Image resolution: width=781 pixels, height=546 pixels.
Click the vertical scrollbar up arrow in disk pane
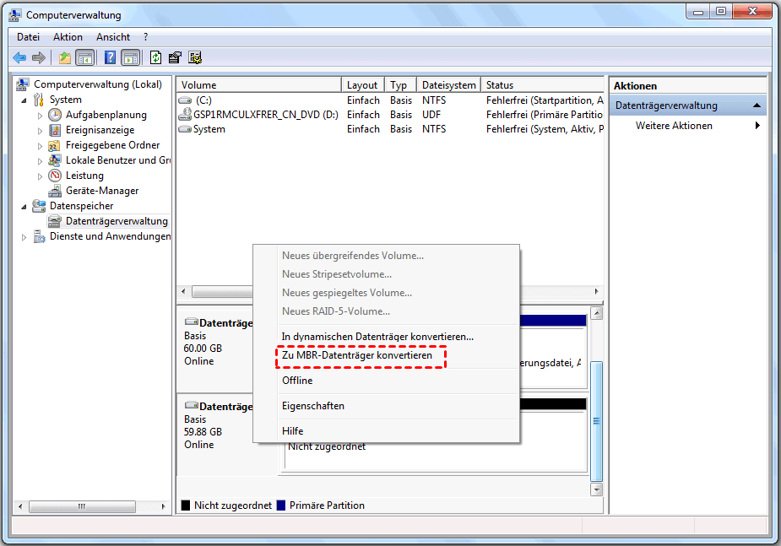coord(596,314)
